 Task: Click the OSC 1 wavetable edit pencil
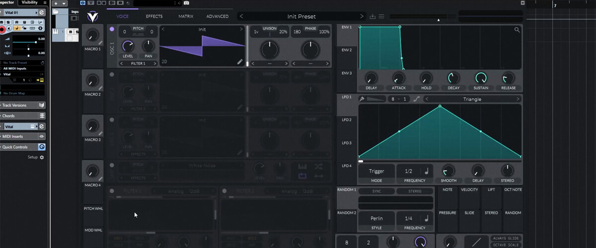pos(240,62)
